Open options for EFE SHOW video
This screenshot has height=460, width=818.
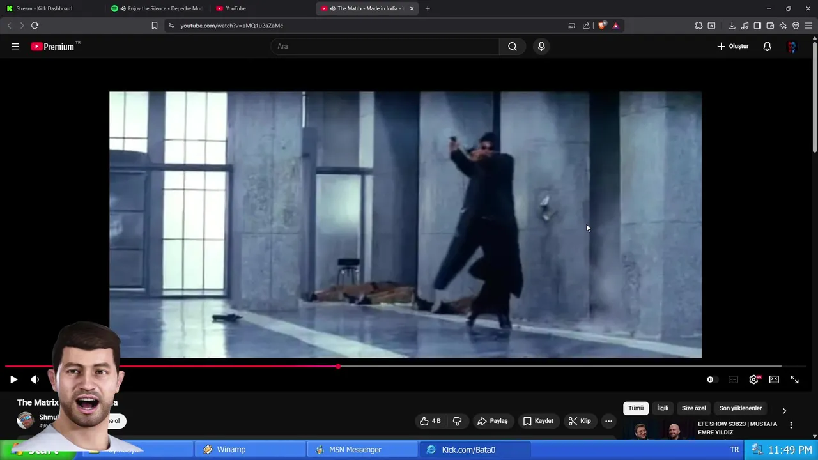pos(791,425)
